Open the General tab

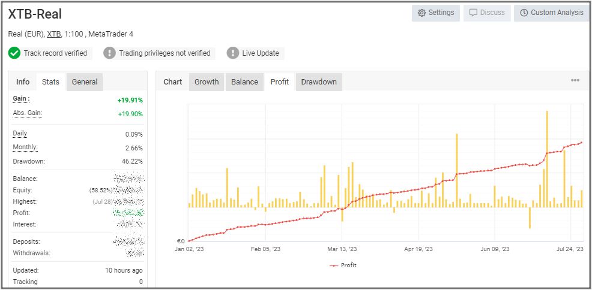coord(85,82)
